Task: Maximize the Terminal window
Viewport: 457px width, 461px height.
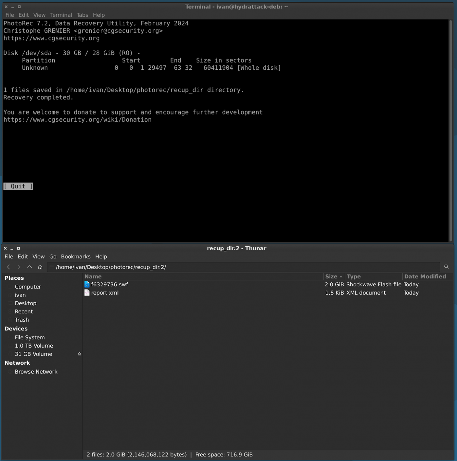Action: point(19,7)
